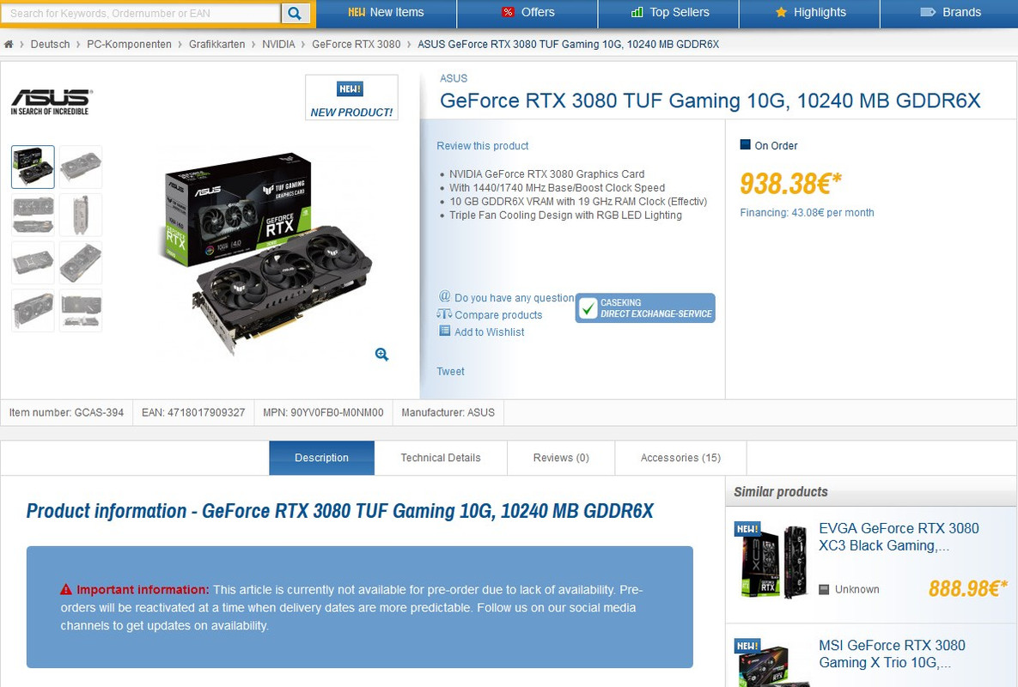Viewport: 1018px width, 687px height.
Task: Open Compare products link
Action: coord(498,314)
